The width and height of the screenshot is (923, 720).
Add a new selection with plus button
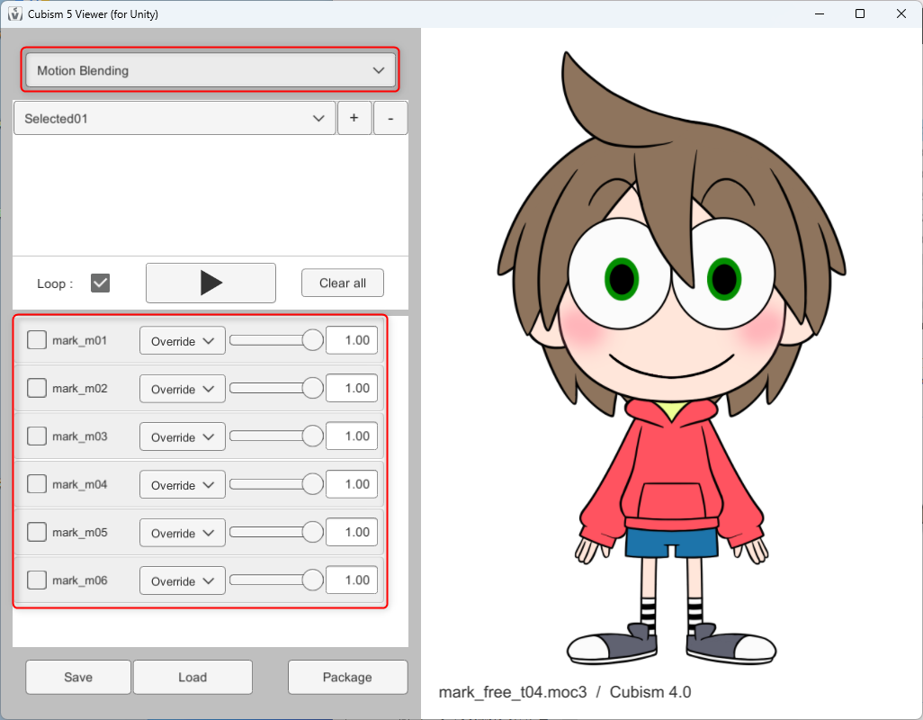tap(354, 118)
